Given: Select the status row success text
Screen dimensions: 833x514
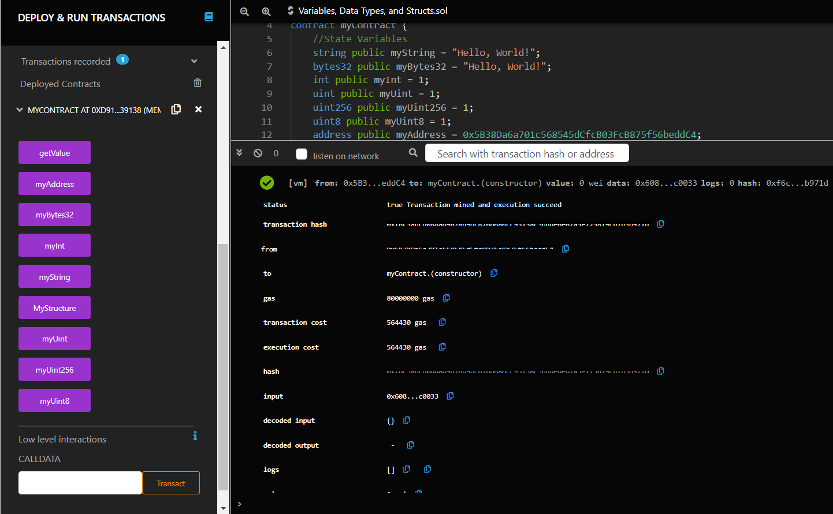Looking at the screenshot, I should click(x=474, y=205).
